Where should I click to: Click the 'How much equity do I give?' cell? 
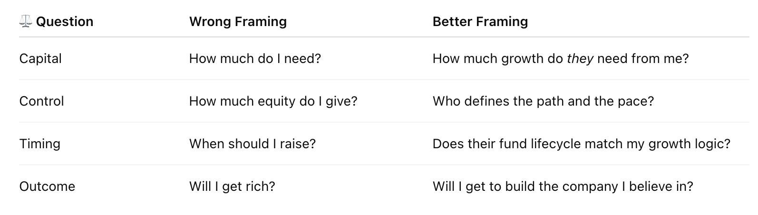pos(273,101)
